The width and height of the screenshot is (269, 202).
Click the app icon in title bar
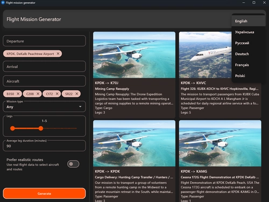[3, 3]
